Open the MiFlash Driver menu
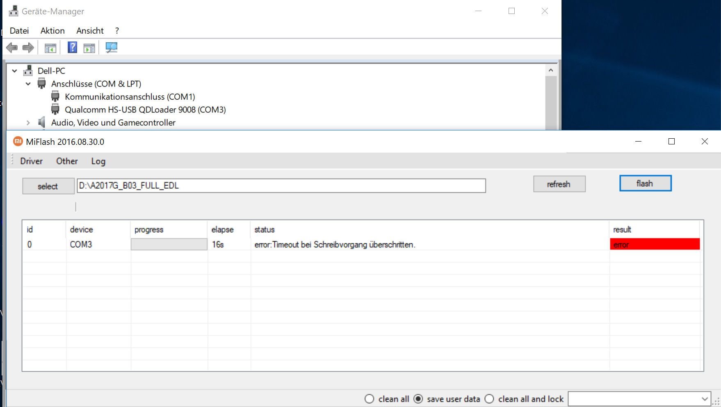721x407 pixels. pyautogui.click(x=32, y=161)
